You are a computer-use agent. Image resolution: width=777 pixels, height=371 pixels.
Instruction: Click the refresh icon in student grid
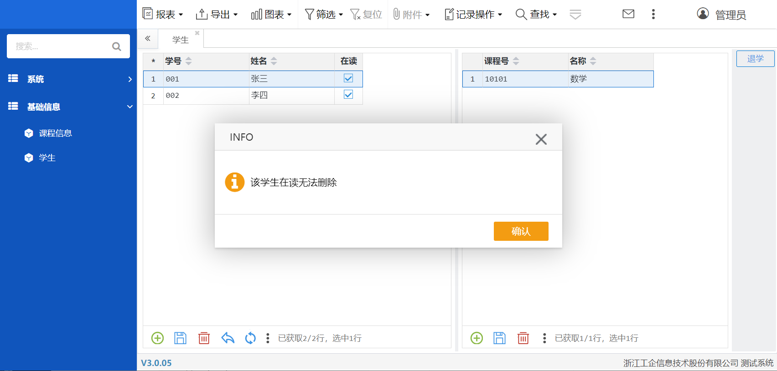(x=250, y=338)
